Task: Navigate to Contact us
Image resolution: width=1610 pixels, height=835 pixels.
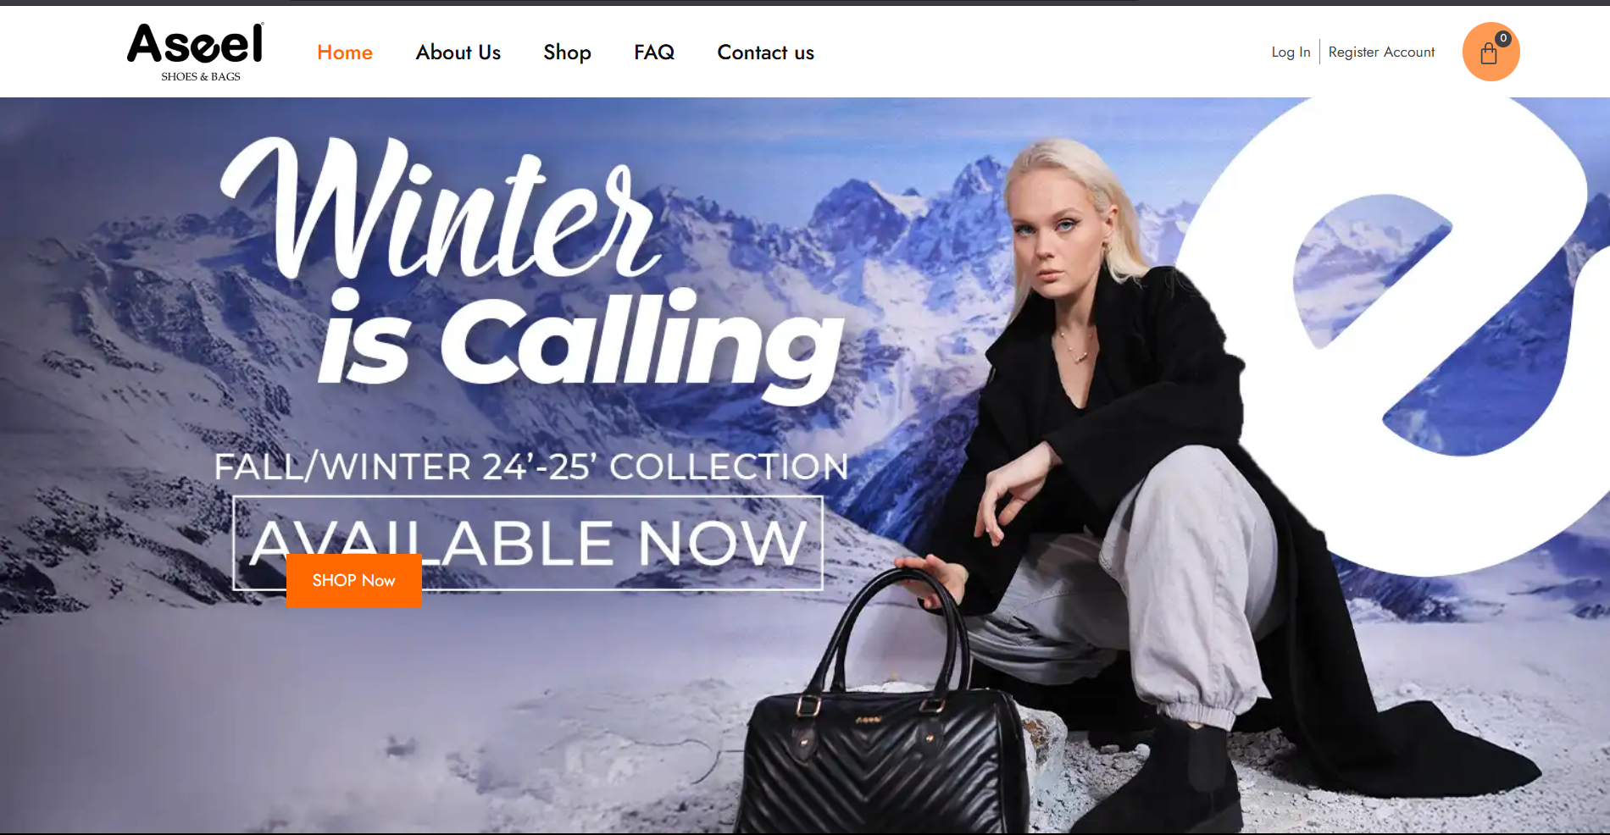Action: click(765, 53)
